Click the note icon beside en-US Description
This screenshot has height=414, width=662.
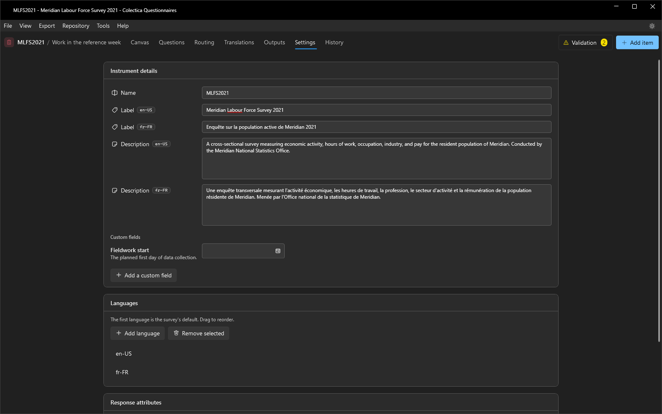click(115, 144)
